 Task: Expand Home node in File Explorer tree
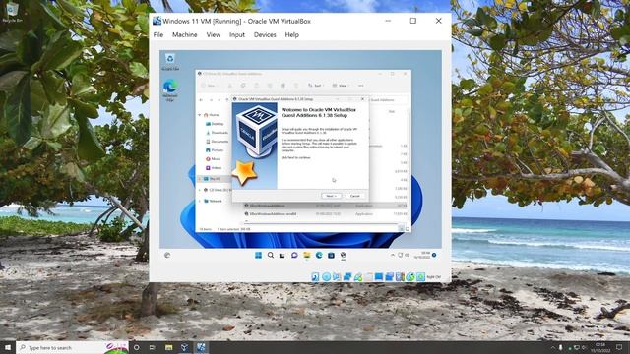(200, 115)
